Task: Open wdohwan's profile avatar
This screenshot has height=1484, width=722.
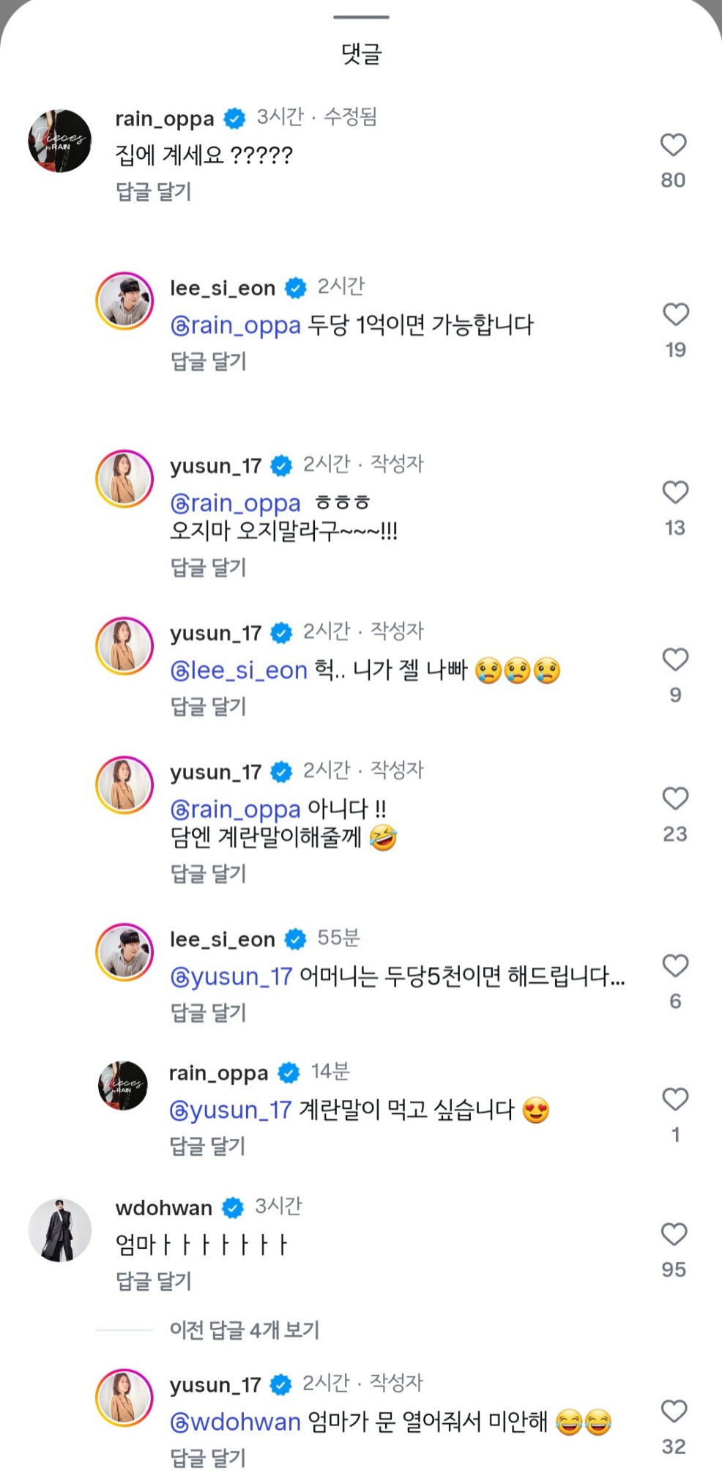Action: 60,1231
